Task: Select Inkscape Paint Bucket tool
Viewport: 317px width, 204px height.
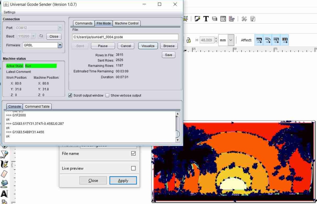Action: coord(4,184)
